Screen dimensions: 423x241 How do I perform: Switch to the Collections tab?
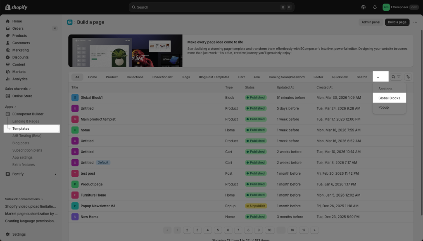click(135, 77)
